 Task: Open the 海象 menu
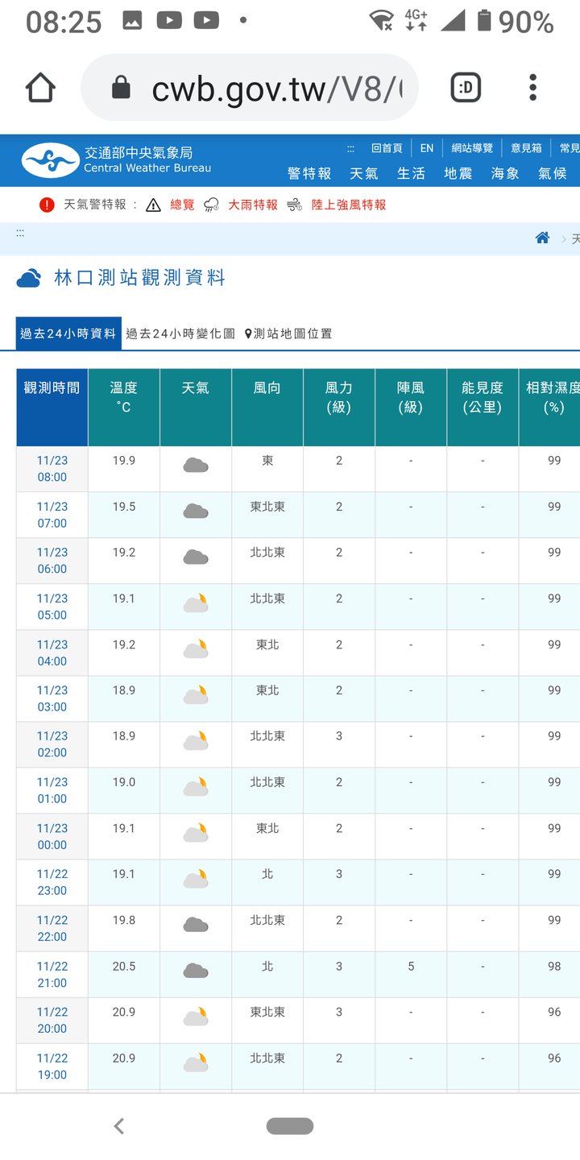505,173
